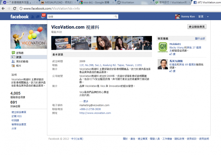Screen dimensions: 221x155
Task: Open woman in white dress thumbnail
Action: [x=122, y=43]
